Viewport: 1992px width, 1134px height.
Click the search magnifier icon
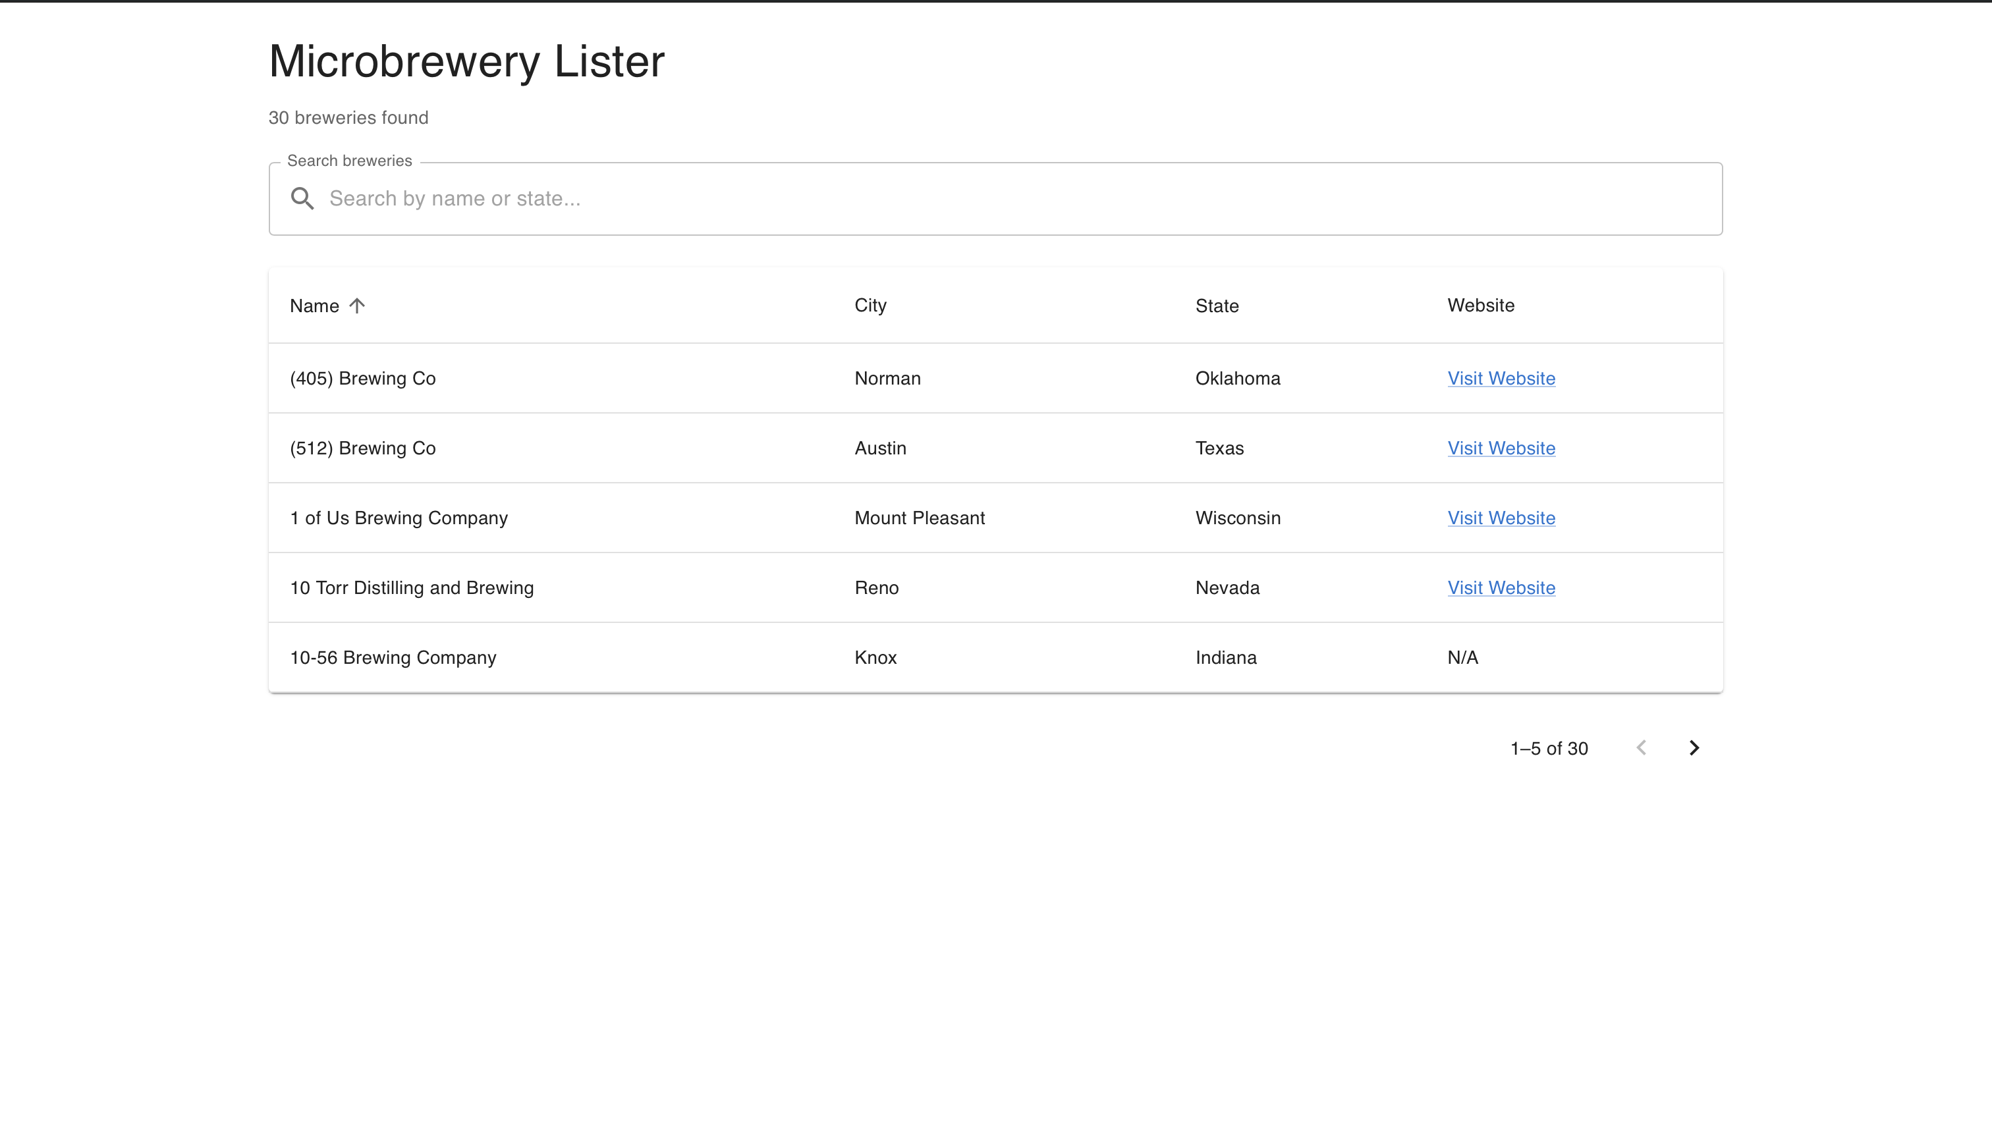302,199
